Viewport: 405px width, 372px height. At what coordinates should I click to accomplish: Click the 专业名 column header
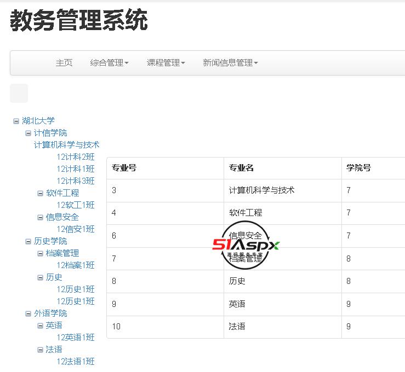(x=241, y=168)
